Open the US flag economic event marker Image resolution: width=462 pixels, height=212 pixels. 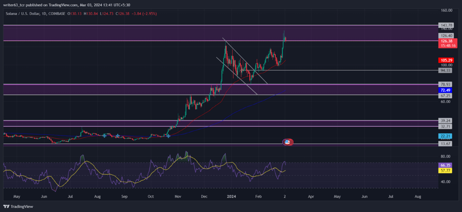click(288, 142)
